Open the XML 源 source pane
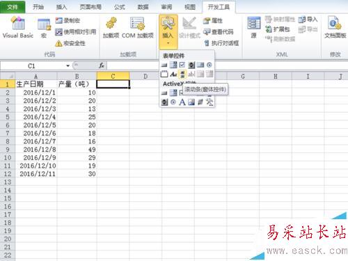The image size is (348, 261). coord(253,27)
